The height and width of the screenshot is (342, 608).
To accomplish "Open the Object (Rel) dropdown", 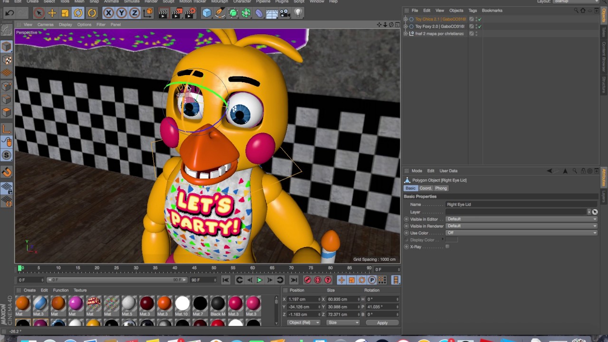I will (304, 323).
